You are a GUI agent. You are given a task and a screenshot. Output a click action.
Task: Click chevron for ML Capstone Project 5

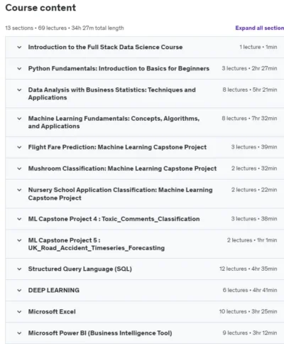pyautogui.click(x=19, y=240)
